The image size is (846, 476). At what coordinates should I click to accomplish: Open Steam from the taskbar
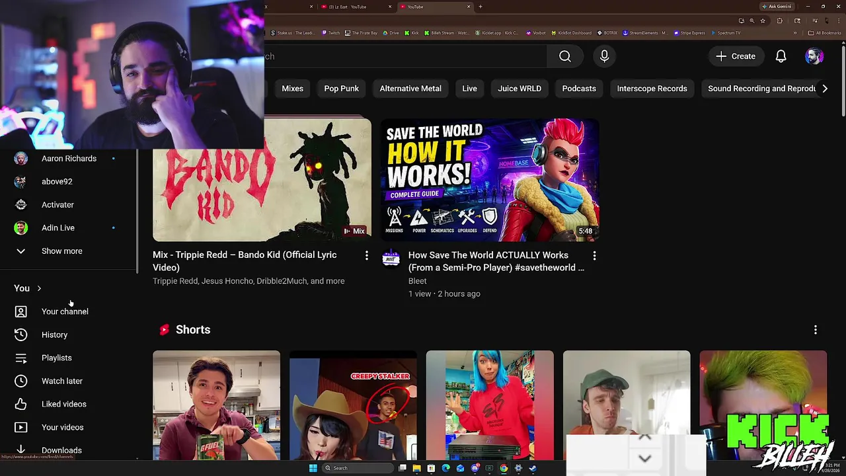(x=533, y=468)
